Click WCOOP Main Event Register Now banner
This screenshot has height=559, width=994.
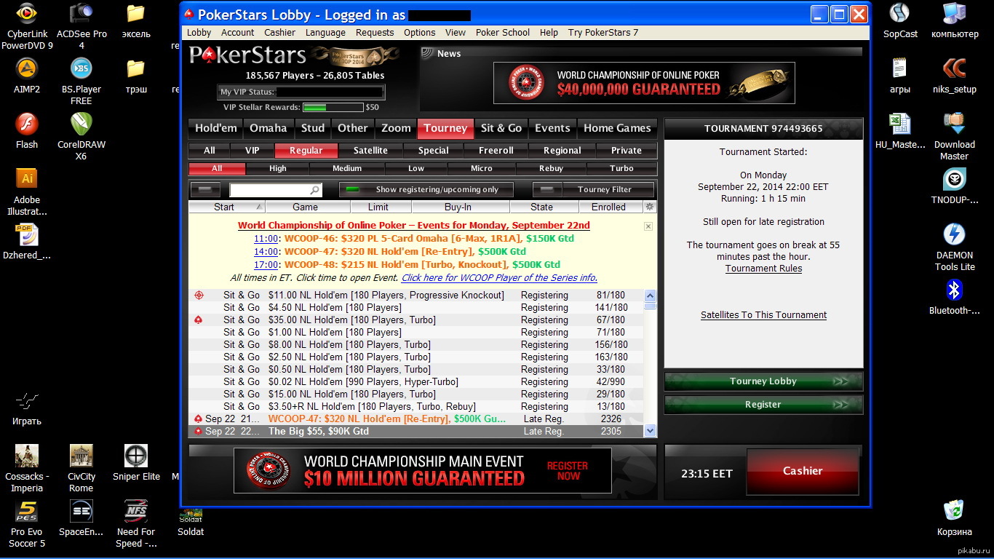tap(422, 470)
